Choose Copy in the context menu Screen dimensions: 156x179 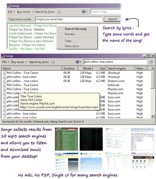[68, 41]
